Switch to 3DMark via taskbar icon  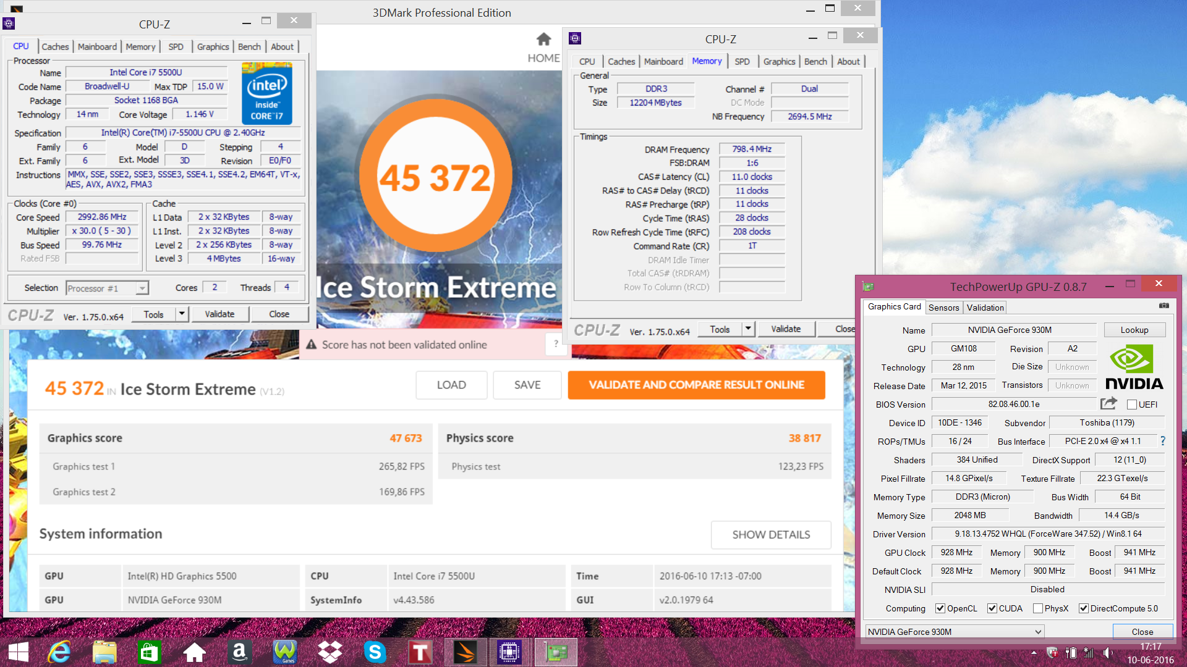click(465, 652)
